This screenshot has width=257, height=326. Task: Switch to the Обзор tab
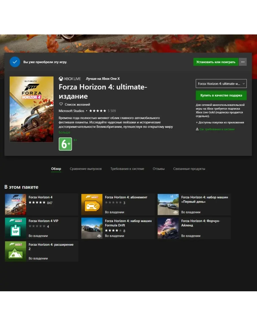pyautogui.click(x=56, y=169)
